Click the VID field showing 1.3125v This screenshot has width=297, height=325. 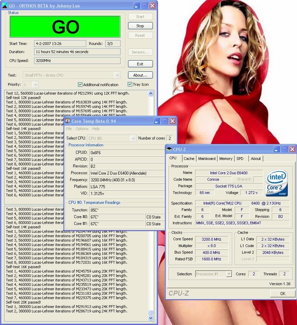[x=127, y=193]
